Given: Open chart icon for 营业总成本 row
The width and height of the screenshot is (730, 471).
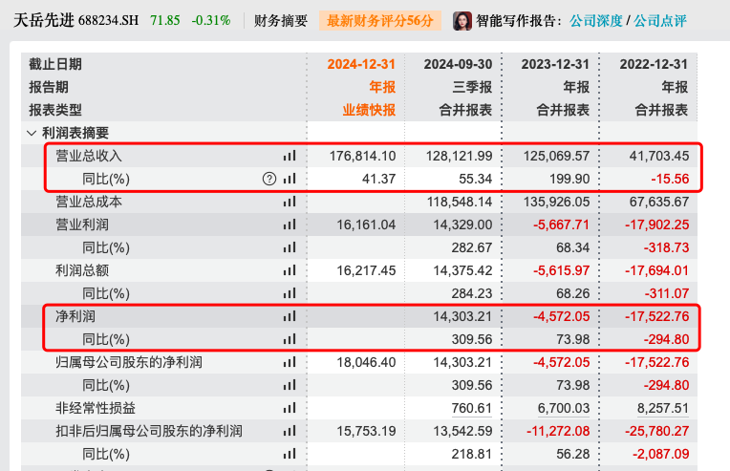Looking at the screenshot, I should click(x=290, y=203).
